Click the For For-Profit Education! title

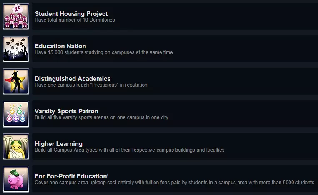[x=72, y=176]
